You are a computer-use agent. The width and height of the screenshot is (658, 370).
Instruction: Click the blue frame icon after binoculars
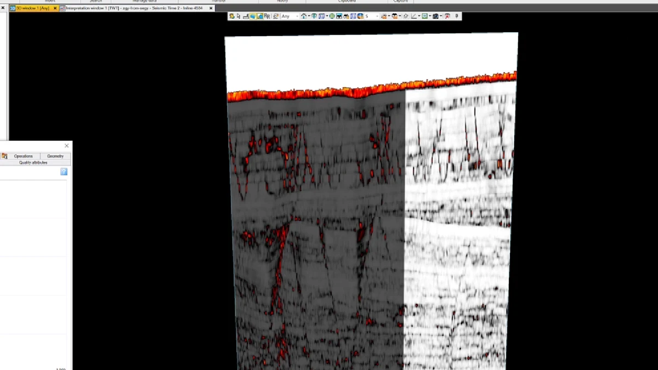353,16
